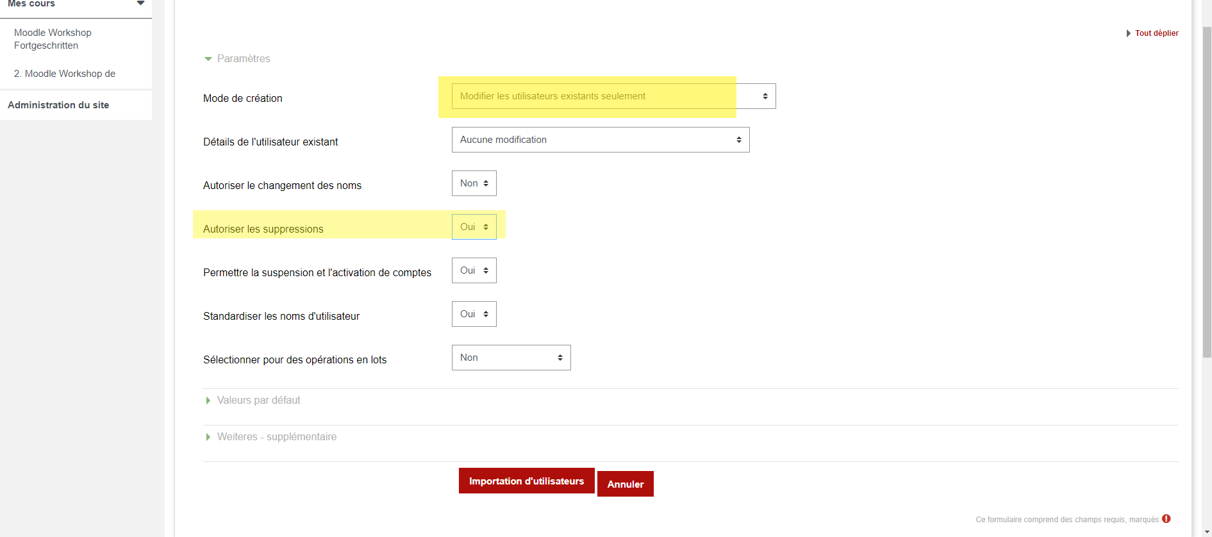Click Standardiser les noms d'utilisateur label
1212x537 pixels.
coord(281,316)
